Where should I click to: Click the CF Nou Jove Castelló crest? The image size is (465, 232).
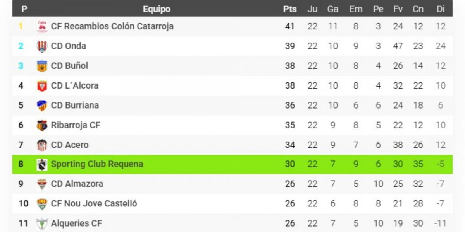[x=42, y=204]
